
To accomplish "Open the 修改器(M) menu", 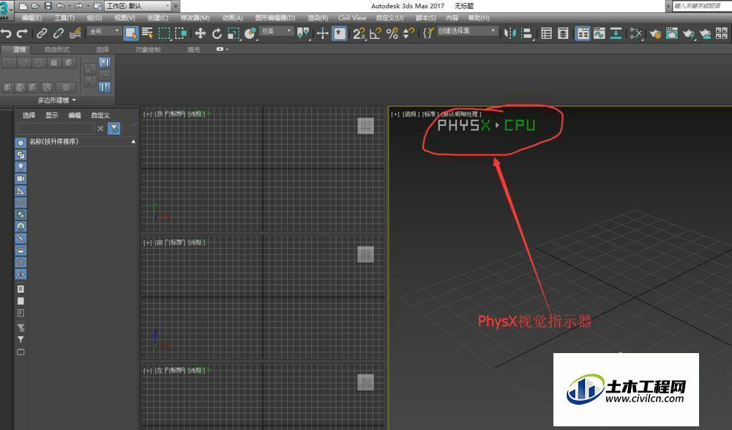I will 195,18.
